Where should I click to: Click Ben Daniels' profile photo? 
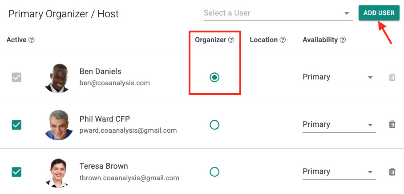(x=58, y=78)
